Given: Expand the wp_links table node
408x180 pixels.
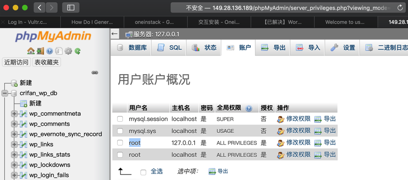Looking at the screenshot, I should [x=14, y=145].
